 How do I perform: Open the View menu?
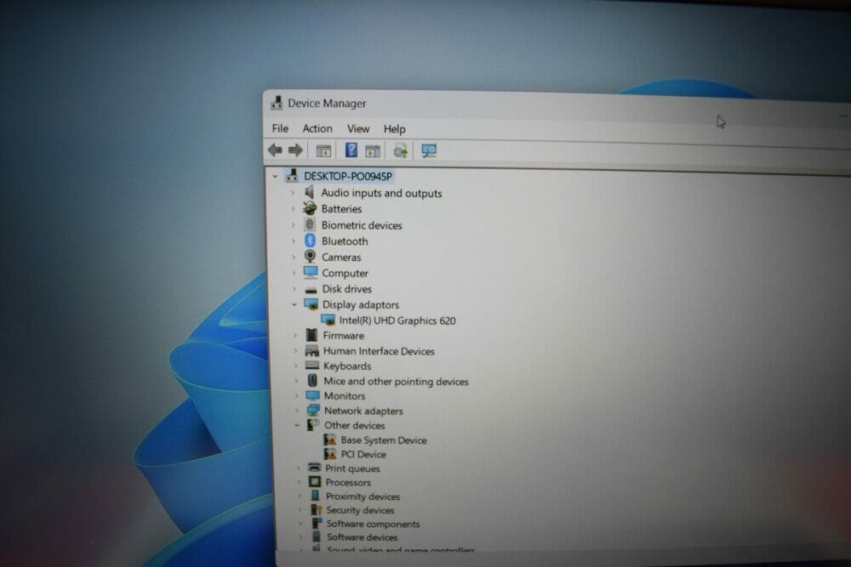pyautogui.click(x=358, y=129)
